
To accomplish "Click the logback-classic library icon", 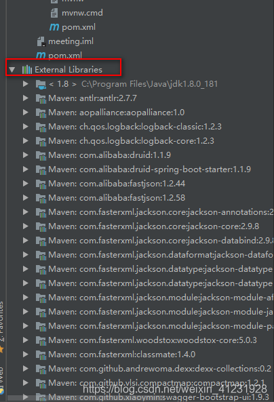I will click(x=41, y=127).
